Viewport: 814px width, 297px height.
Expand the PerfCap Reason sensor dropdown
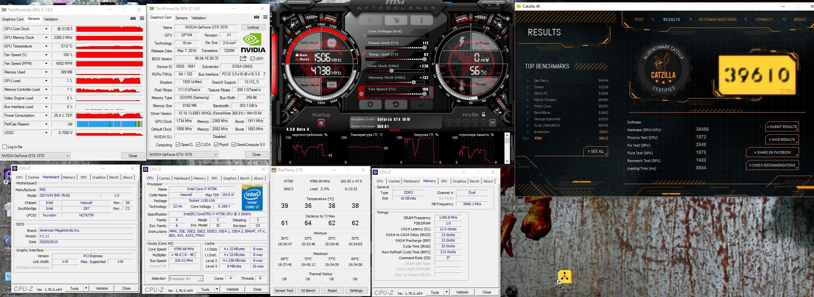coord(46,124)
